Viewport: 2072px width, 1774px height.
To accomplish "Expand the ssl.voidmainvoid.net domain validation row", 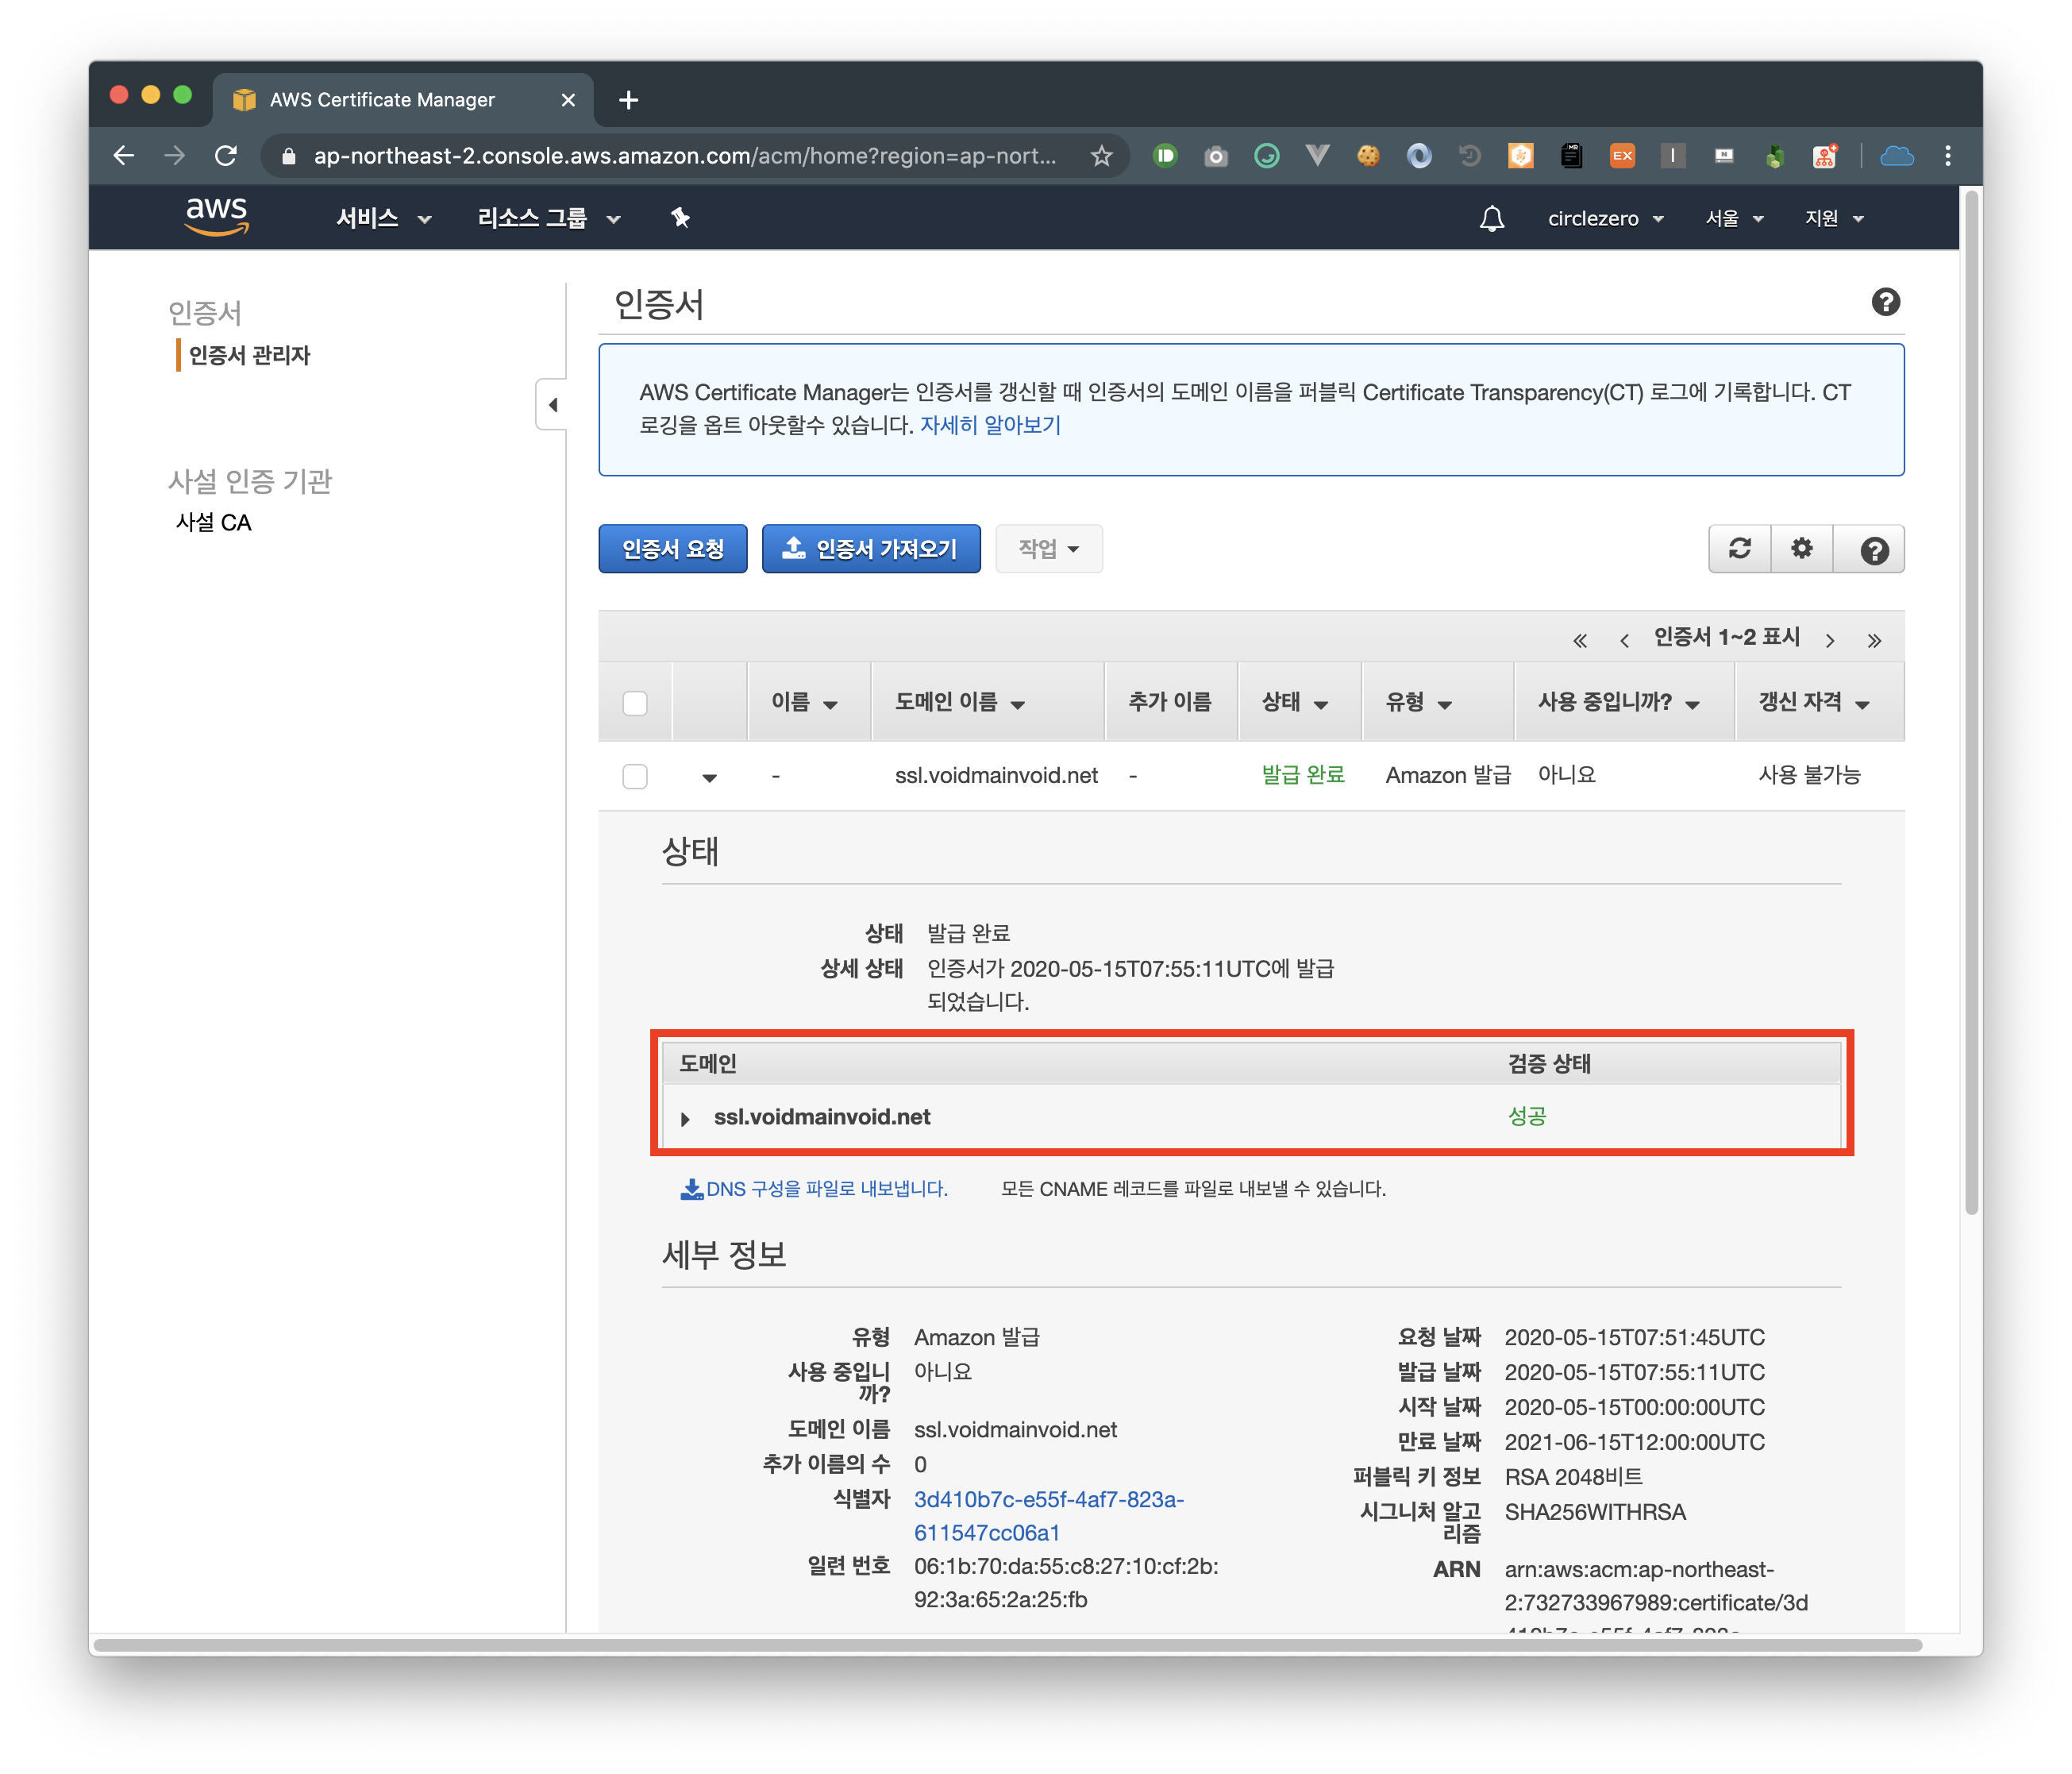I will 685,1118.
